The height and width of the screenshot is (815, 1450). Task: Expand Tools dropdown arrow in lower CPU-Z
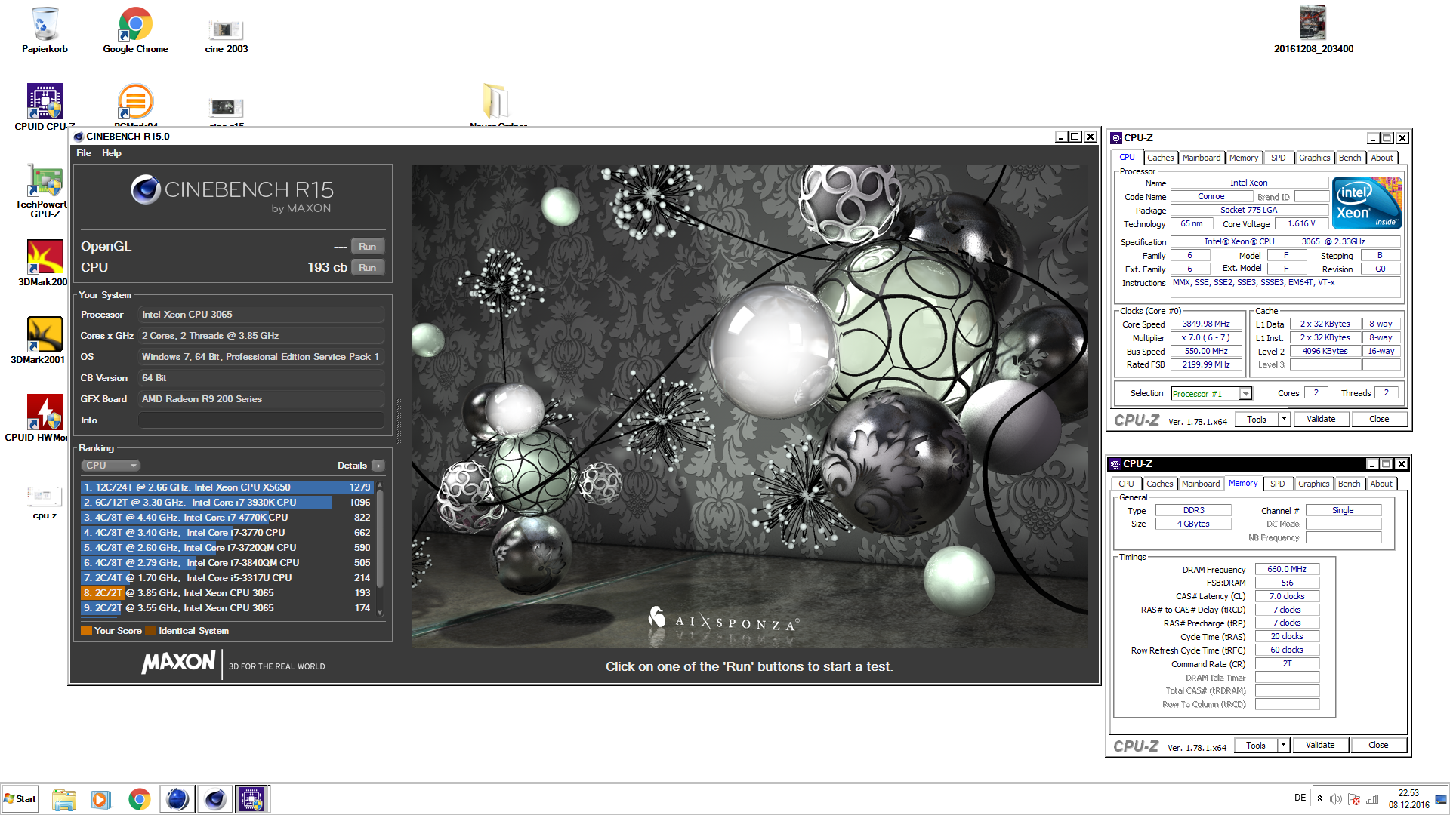pyautogui.click(x=1283, y=746)
